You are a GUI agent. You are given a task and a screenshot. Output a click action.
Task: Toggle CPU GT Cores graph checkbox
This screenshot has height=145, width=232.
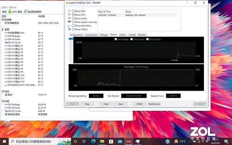147,39
